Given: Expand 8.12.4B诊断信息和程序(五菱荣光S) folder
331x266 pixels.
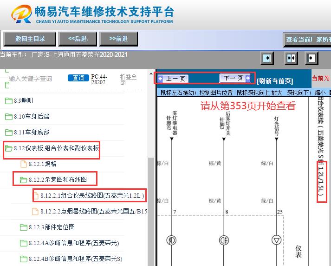Looking at the screenshot, I should tap(75, 259).
